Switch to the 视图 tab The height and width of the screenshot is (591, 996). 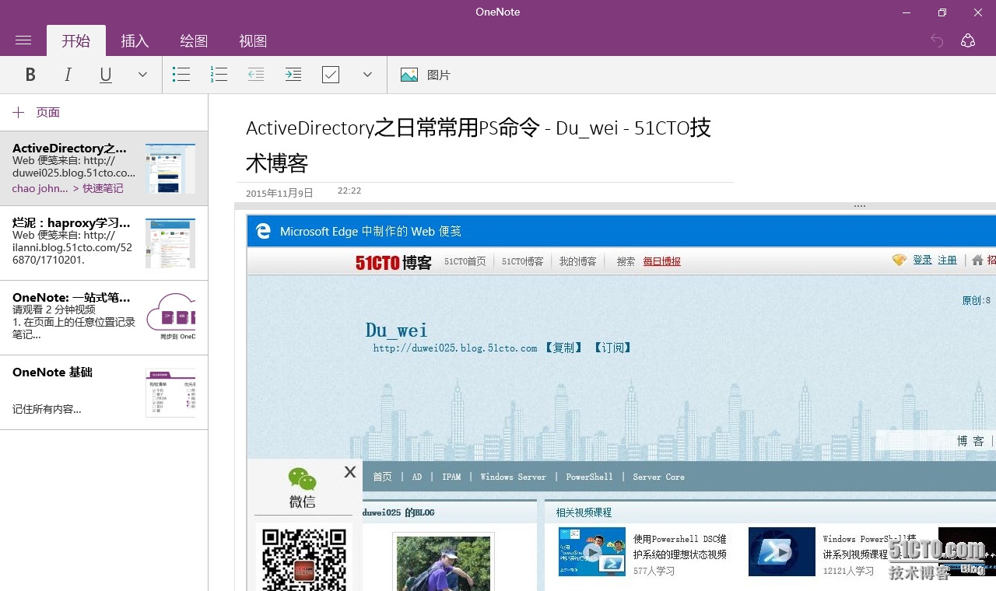click(x=253, y=40)
